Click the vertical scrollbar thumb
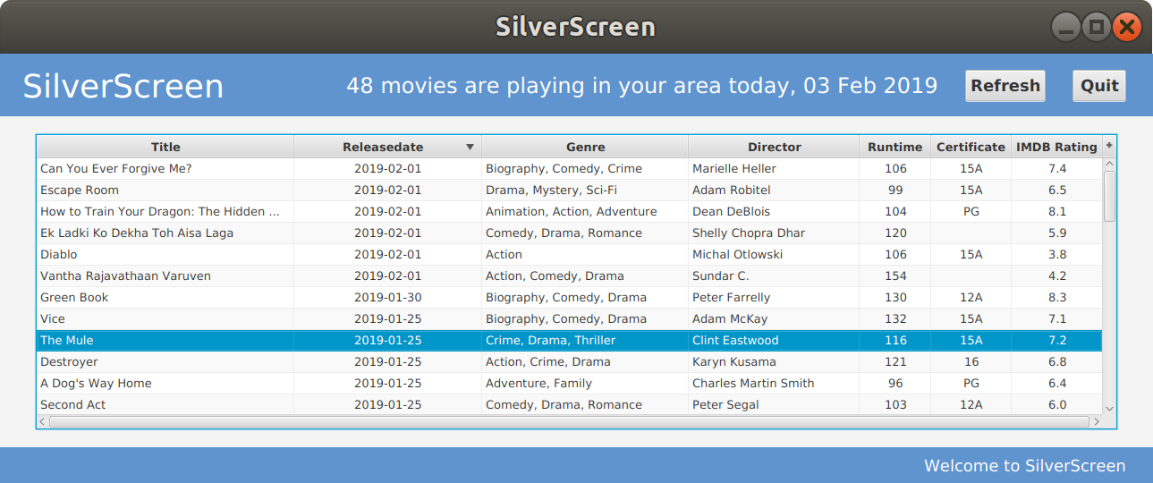 click(x=1109, y=196)
